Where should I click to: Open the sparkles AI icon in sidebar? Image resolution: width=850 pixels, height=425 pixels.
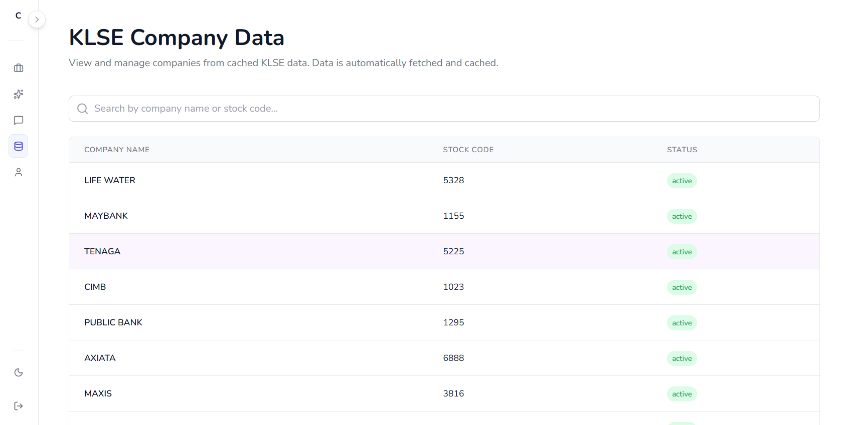tap(19, 94)
